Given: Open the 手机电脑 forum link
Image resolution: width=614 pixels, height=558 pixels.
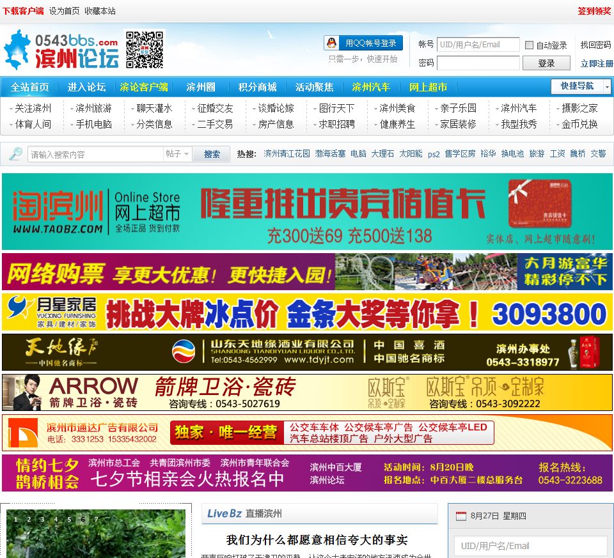Looking at the screenshot, I should [93, 125].
